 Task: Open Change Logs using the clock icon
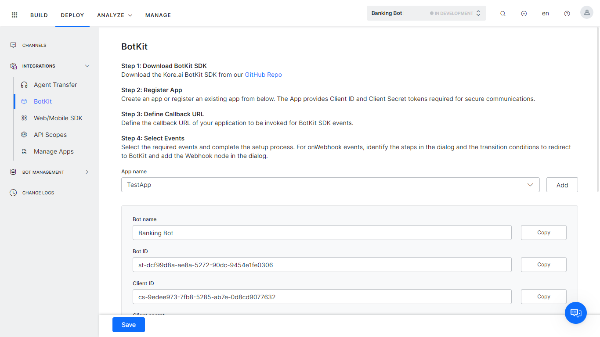13,192
